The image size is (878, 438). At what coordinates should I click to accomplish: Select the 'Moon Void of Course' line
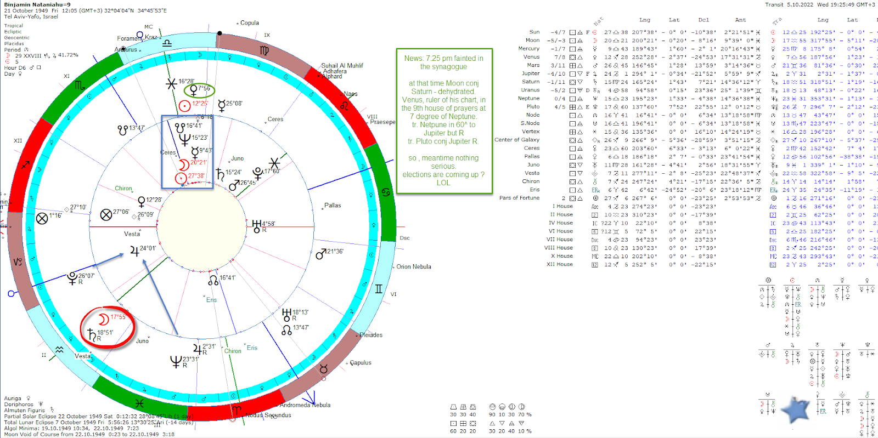click(x=89, y=434)
